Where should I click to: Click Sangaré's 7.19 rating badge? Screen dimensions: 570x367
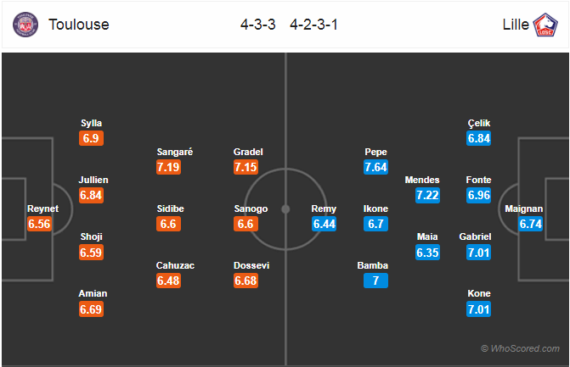[168, 167]
